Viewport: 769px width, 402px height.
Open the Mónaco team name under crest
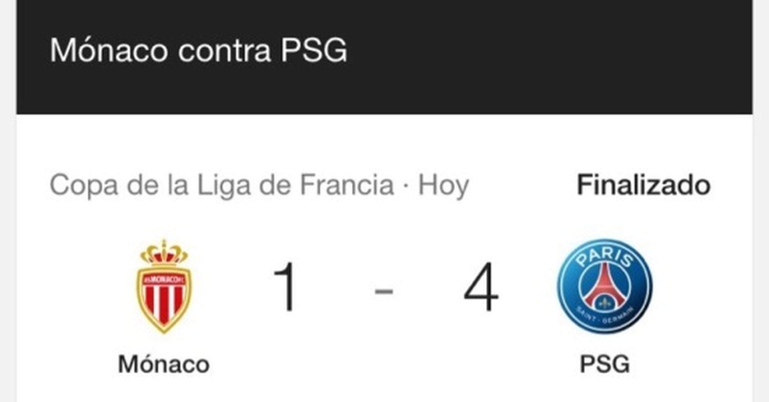pyautogui.click(x=164, y=364)
